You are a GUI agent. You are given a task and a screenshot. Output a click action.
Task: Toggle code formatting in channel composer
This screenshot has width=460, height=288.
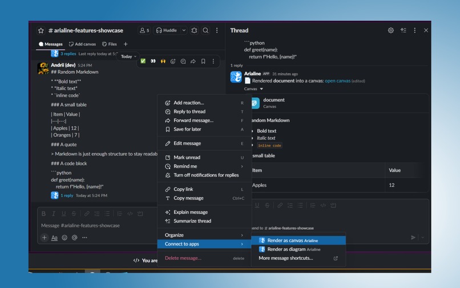(130, 214)
